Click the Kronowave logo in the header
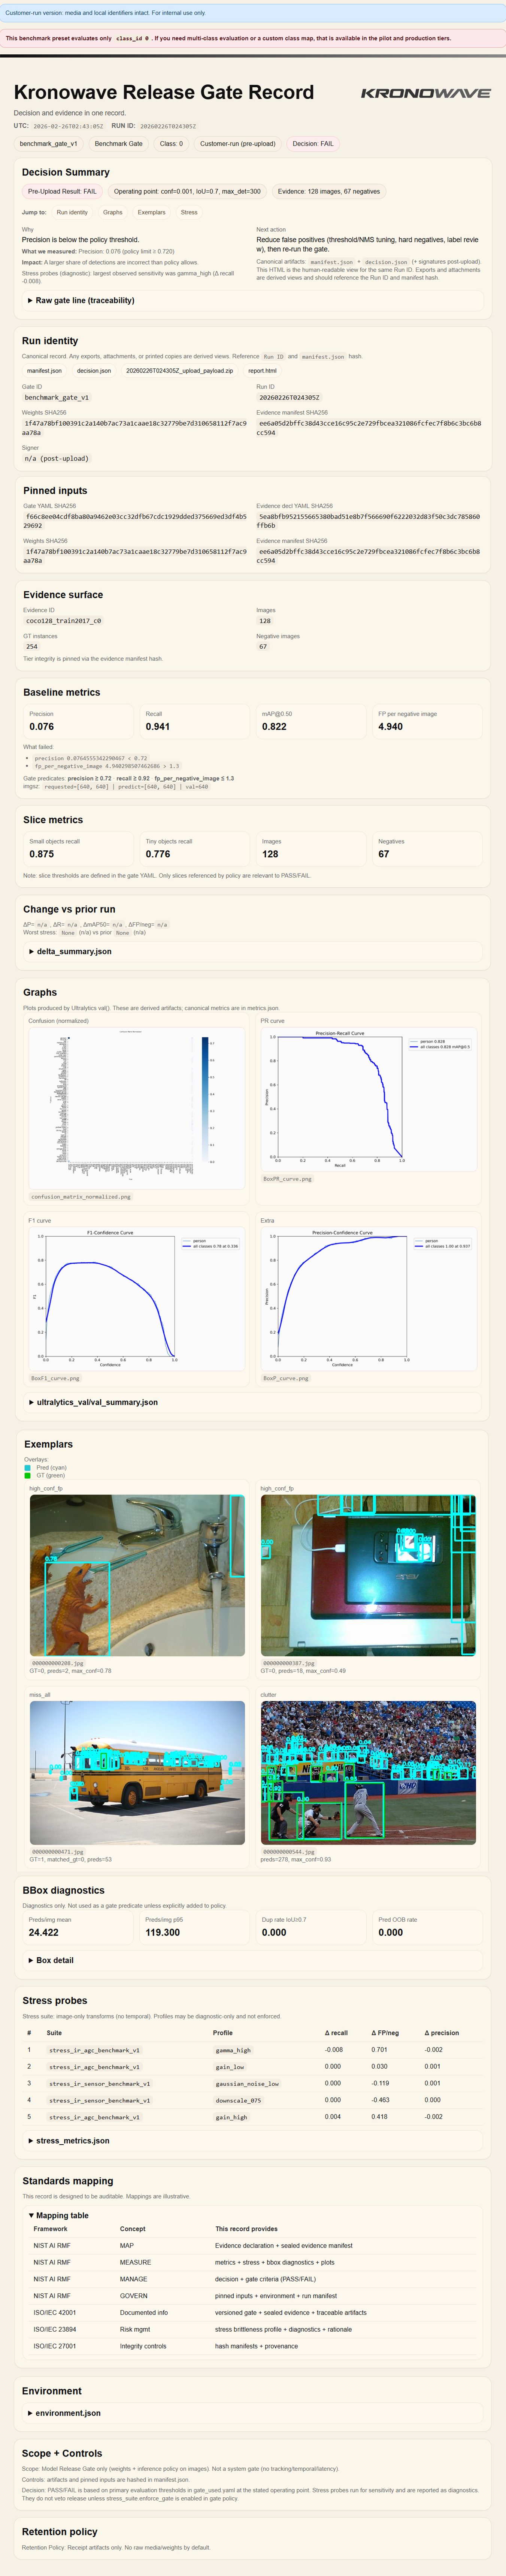This screenshot has height=2576, width=506. click(x=425, y=93)
